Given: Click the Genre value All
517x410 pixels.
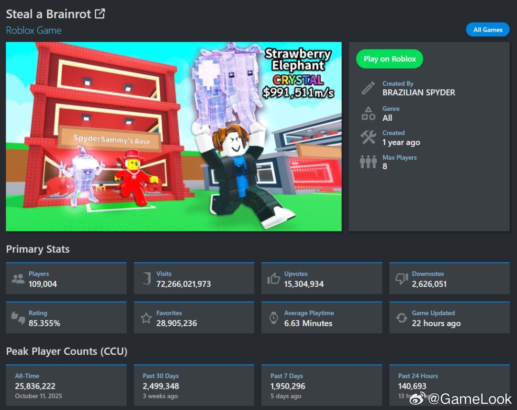Looking at the screenshot, I should point(387,118).
